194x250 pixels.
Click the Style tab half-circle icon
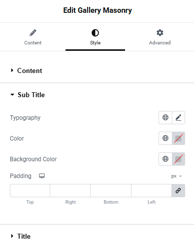95,33
